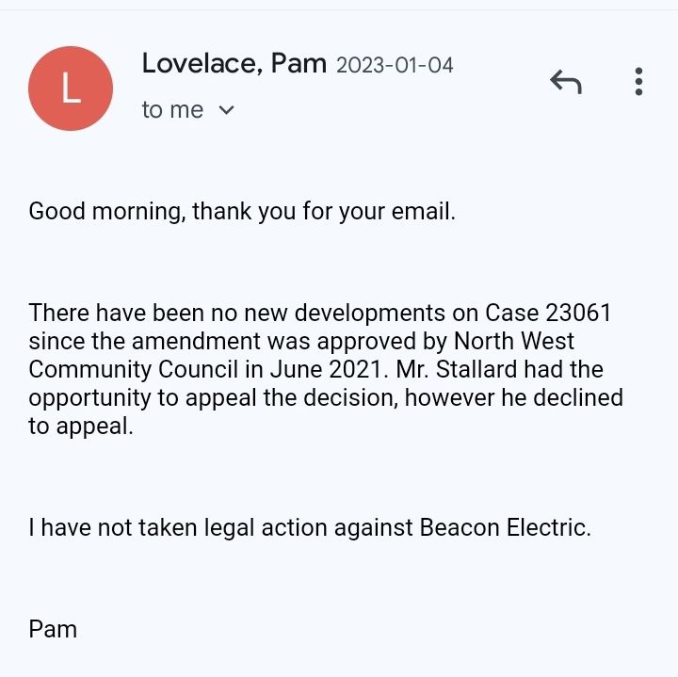The height and width of the screenshot is (677, 678).
Task: Click the 'Pam' signature at bottom
Action: pyautogui.click(x=53, y=629)
